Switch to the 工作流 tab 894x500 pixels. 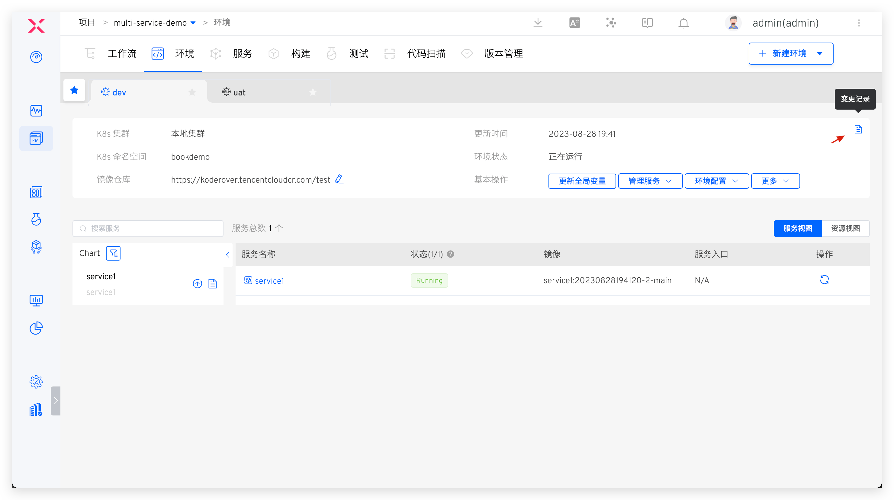(122, 53)
